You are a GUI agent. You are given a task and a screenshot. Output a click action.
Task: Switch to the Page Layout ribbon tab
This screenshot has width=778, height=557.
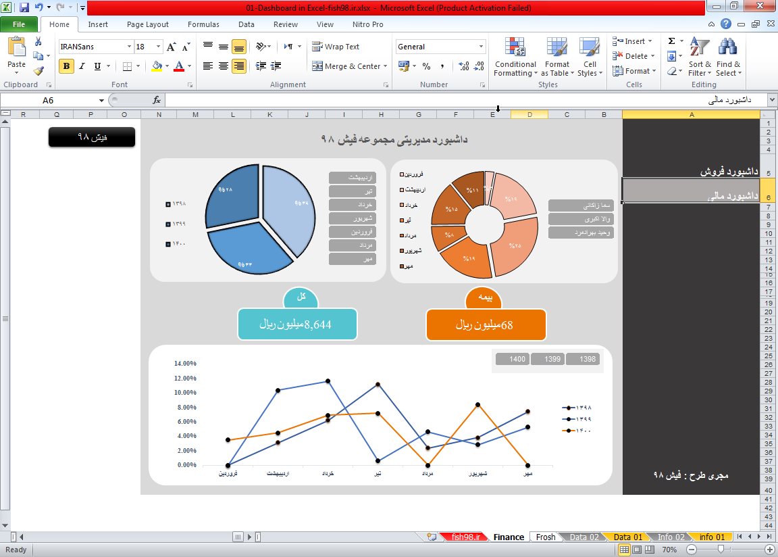[x=147, y=24]
